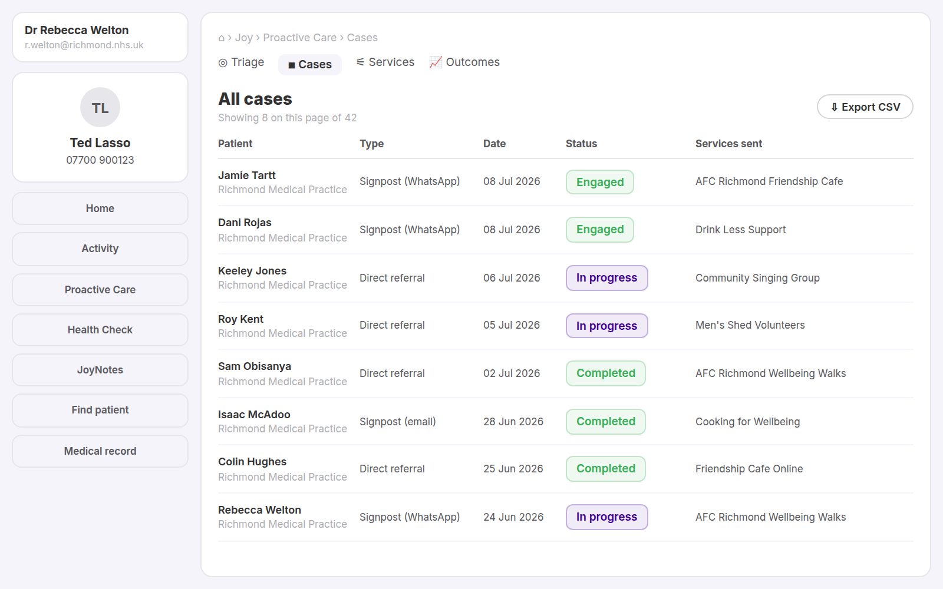Click Completed badge for Colin Hughes

coord(606,469)
